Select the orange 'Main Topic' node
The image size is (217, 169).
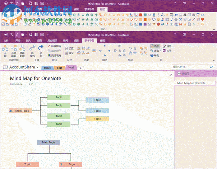pyautogui.click(x=20, y=111)
